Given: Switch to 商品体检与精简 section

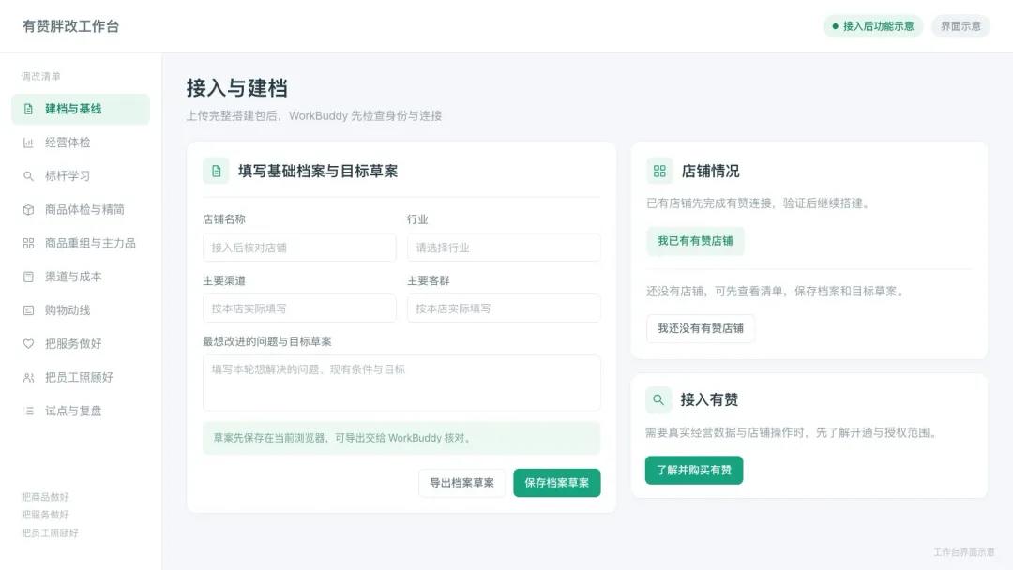Looking at the screenshot, I should 81,210.
